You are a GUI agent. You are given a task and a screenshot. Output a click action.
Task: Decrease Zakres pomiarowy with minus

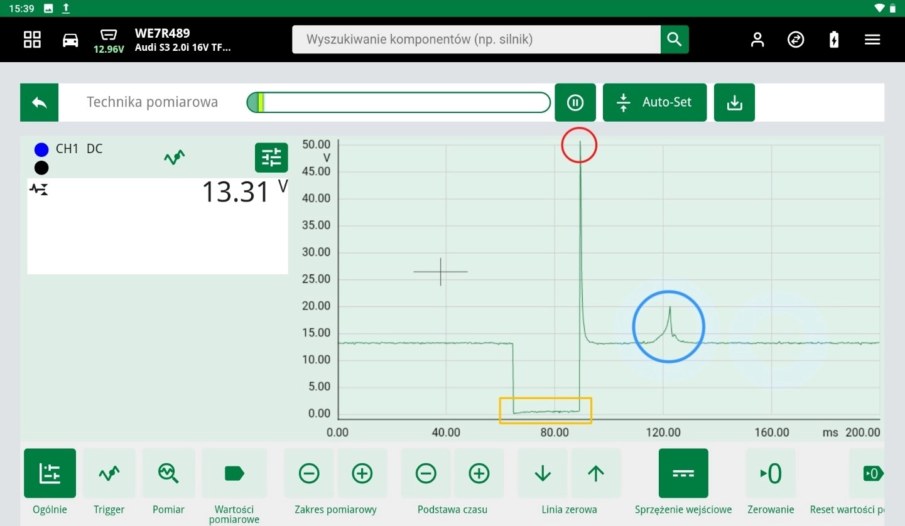pyautogui.click(x=309, y=473)
